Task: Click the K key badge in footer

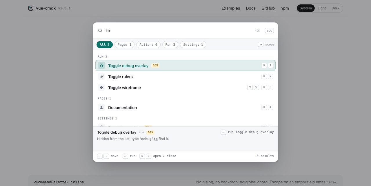Action: click(148, 156)
